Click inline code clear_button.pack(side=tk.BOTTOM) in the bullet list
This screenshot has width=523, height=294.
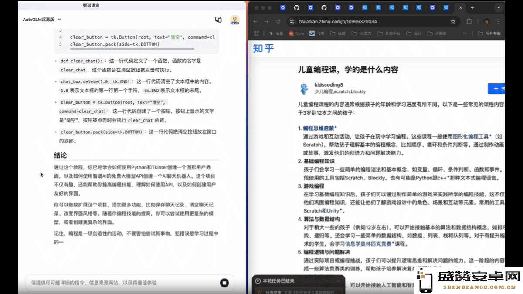tap(102, 132)
